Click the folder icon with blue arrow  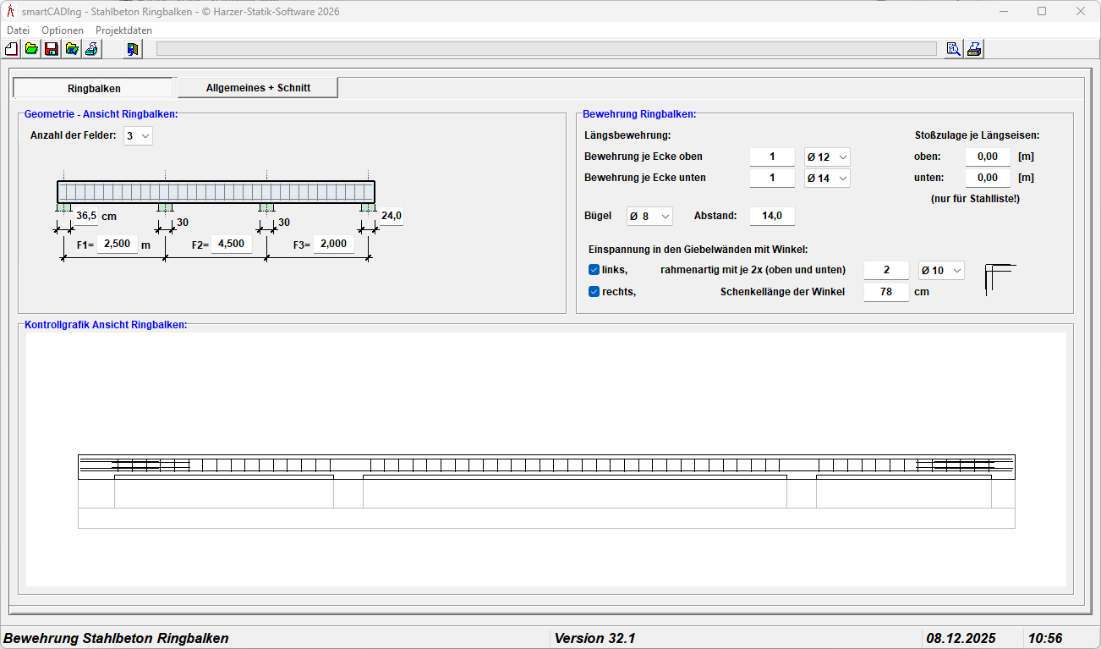pos(72,49)
